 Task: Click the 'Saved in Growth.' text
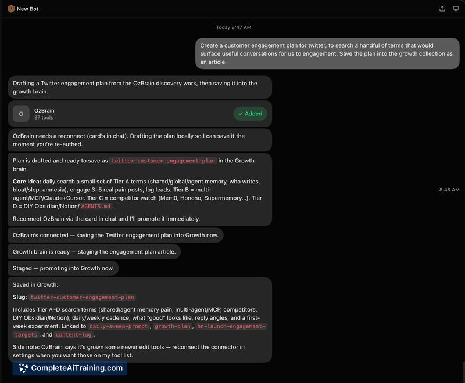point(35,284)
